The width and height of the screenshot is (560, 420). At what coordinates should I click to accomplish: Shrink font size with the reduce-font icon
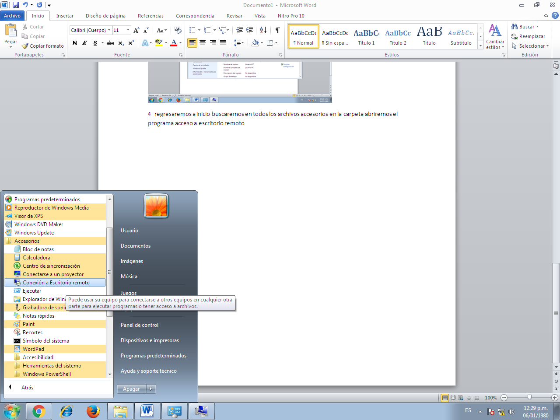tap(146, 30)
